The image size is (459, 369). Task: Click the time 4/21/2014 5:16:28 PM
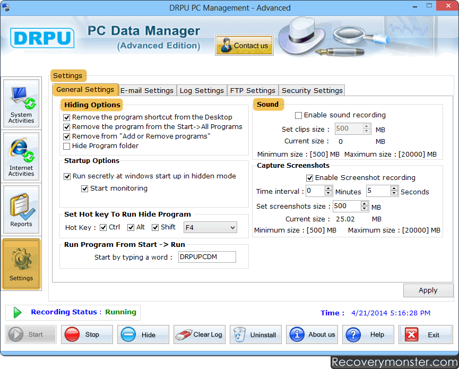coord(391,313)
